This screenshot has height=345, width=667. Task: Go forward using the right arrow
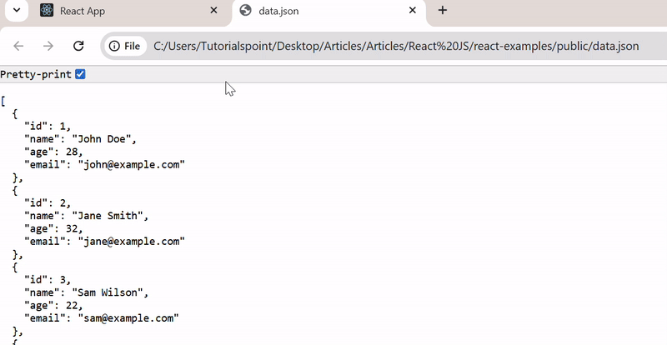48,46
